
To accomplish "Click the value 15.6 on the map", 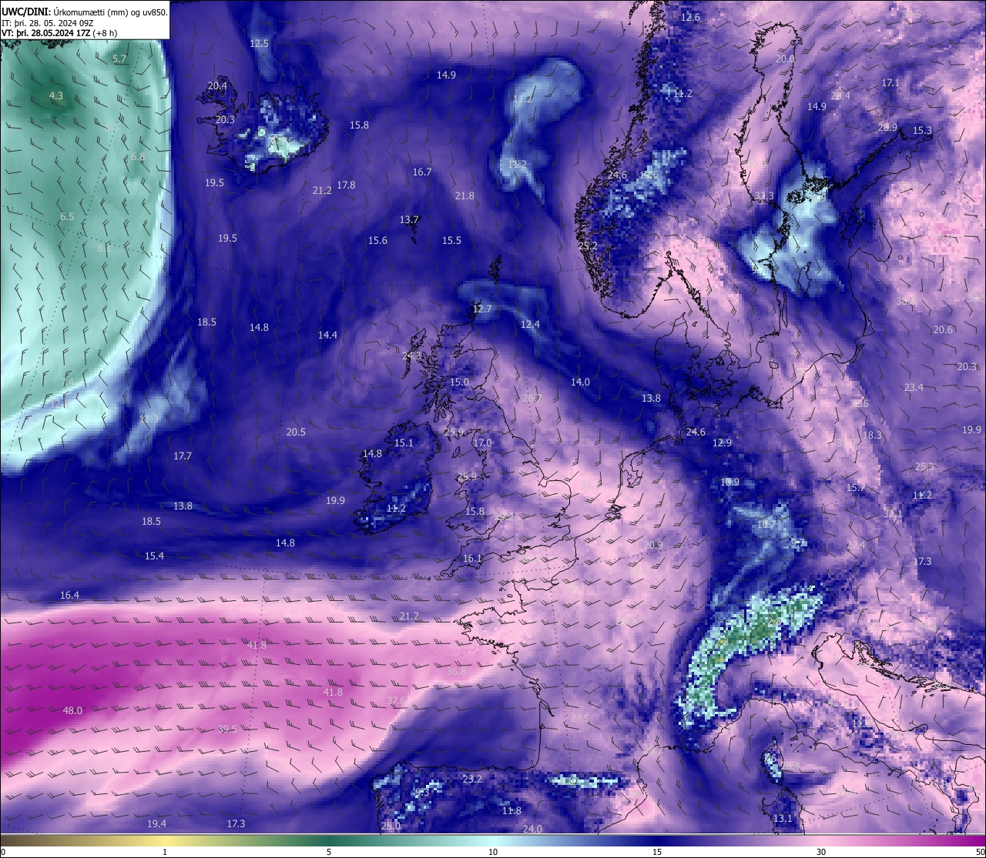I will tap(377, 240).
